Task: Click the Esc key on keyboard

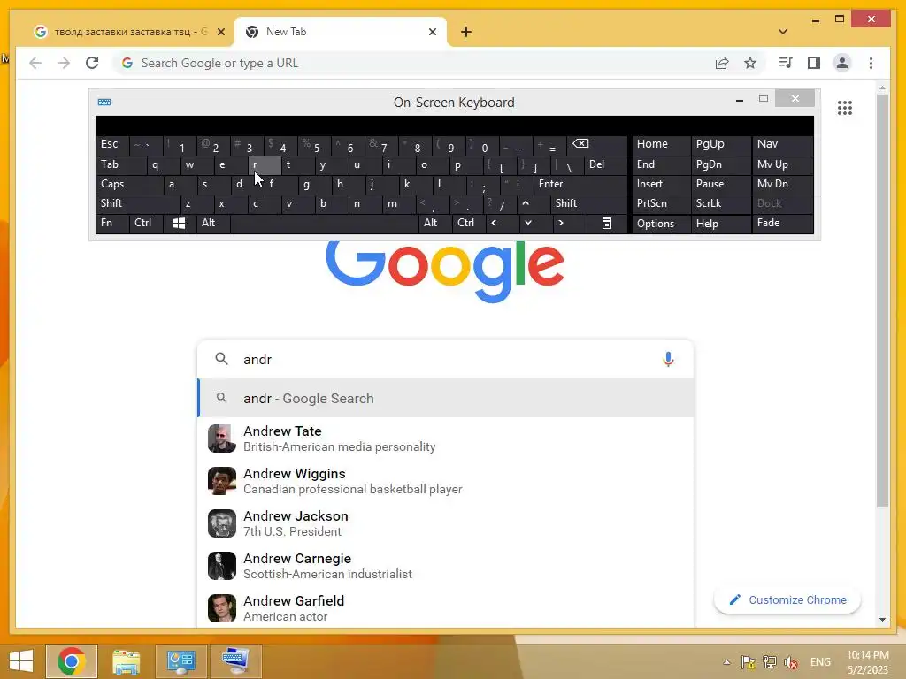Action: click(112, 144)
